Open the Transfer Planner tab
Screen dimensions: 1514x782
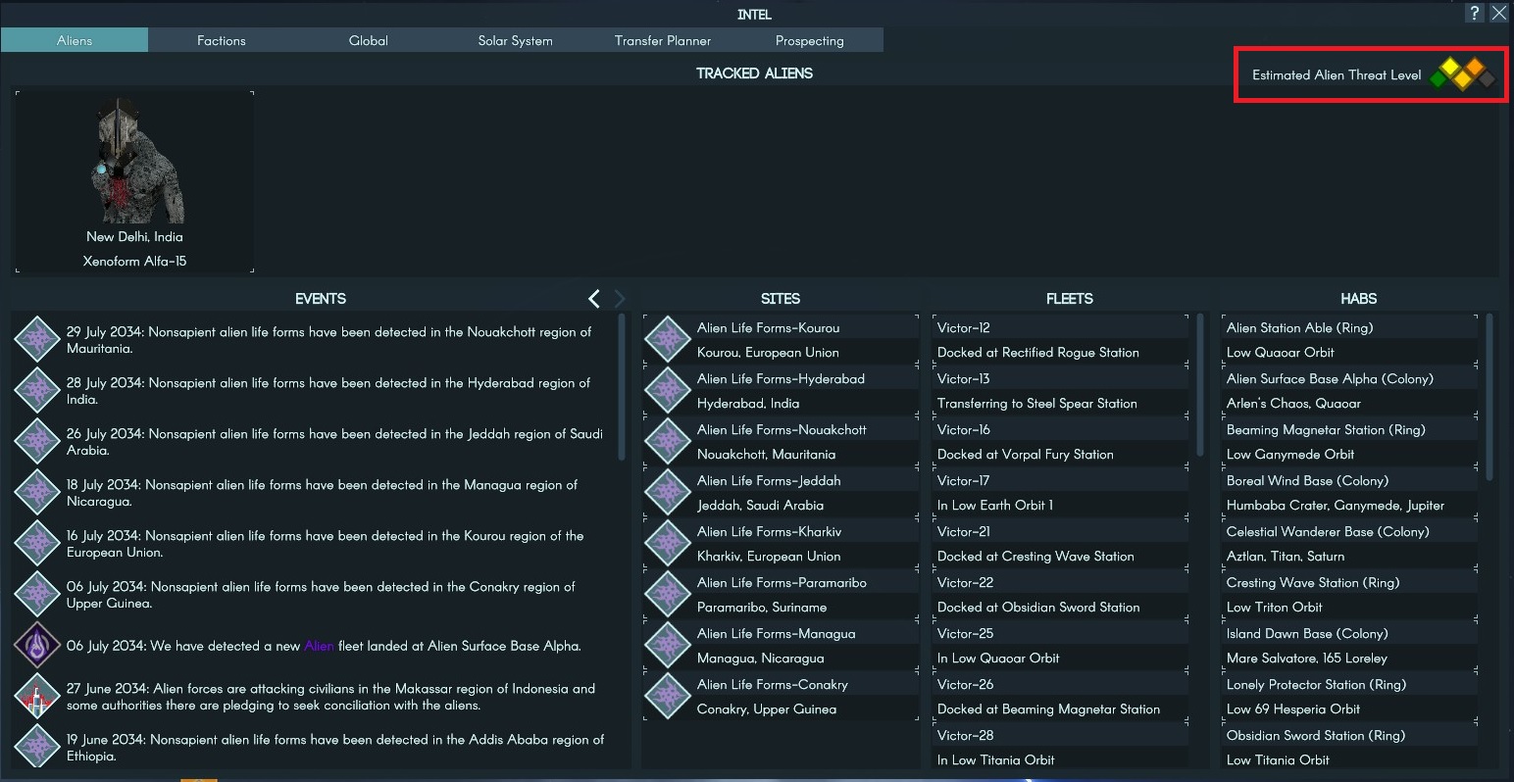(x=663, y=40)
